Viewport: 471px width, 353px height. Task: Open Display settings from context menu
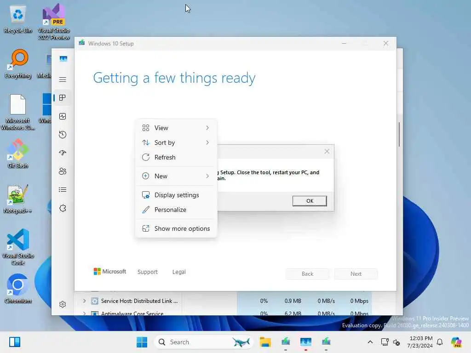click(x=176, y=195)
